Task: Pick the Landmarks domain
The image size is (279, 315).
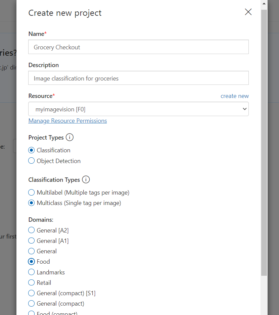Action: pyautogui.click(x=31, y=272)
